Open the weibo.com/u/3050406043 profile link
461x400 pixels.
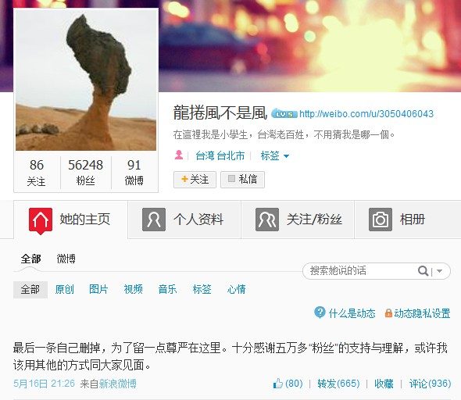366,114
